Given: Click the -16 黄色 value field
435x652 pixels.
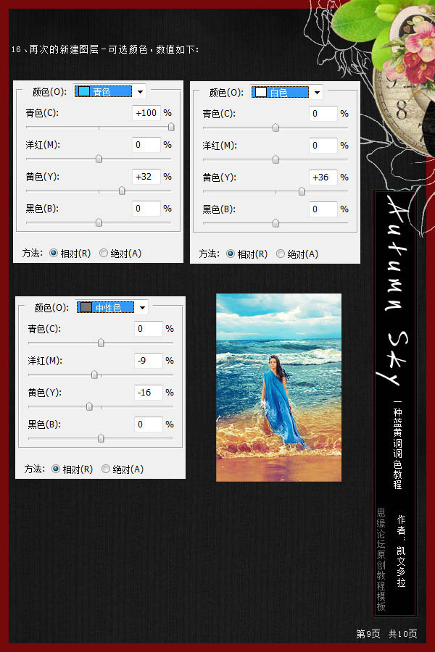Looking at the screenshot, I should (149, 393).
